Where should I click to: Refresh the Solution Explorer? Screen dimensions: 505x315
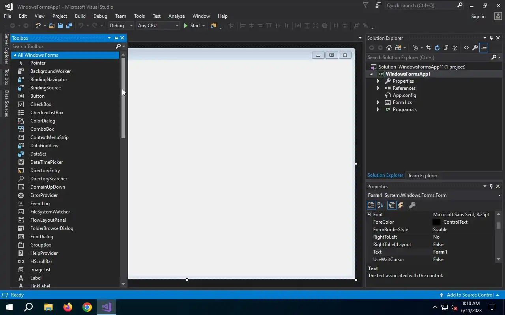[437, 48]
